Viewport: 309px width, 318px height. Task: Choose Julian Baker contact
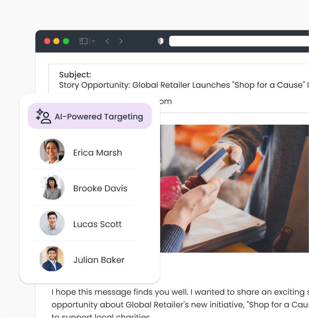(83, 259)
